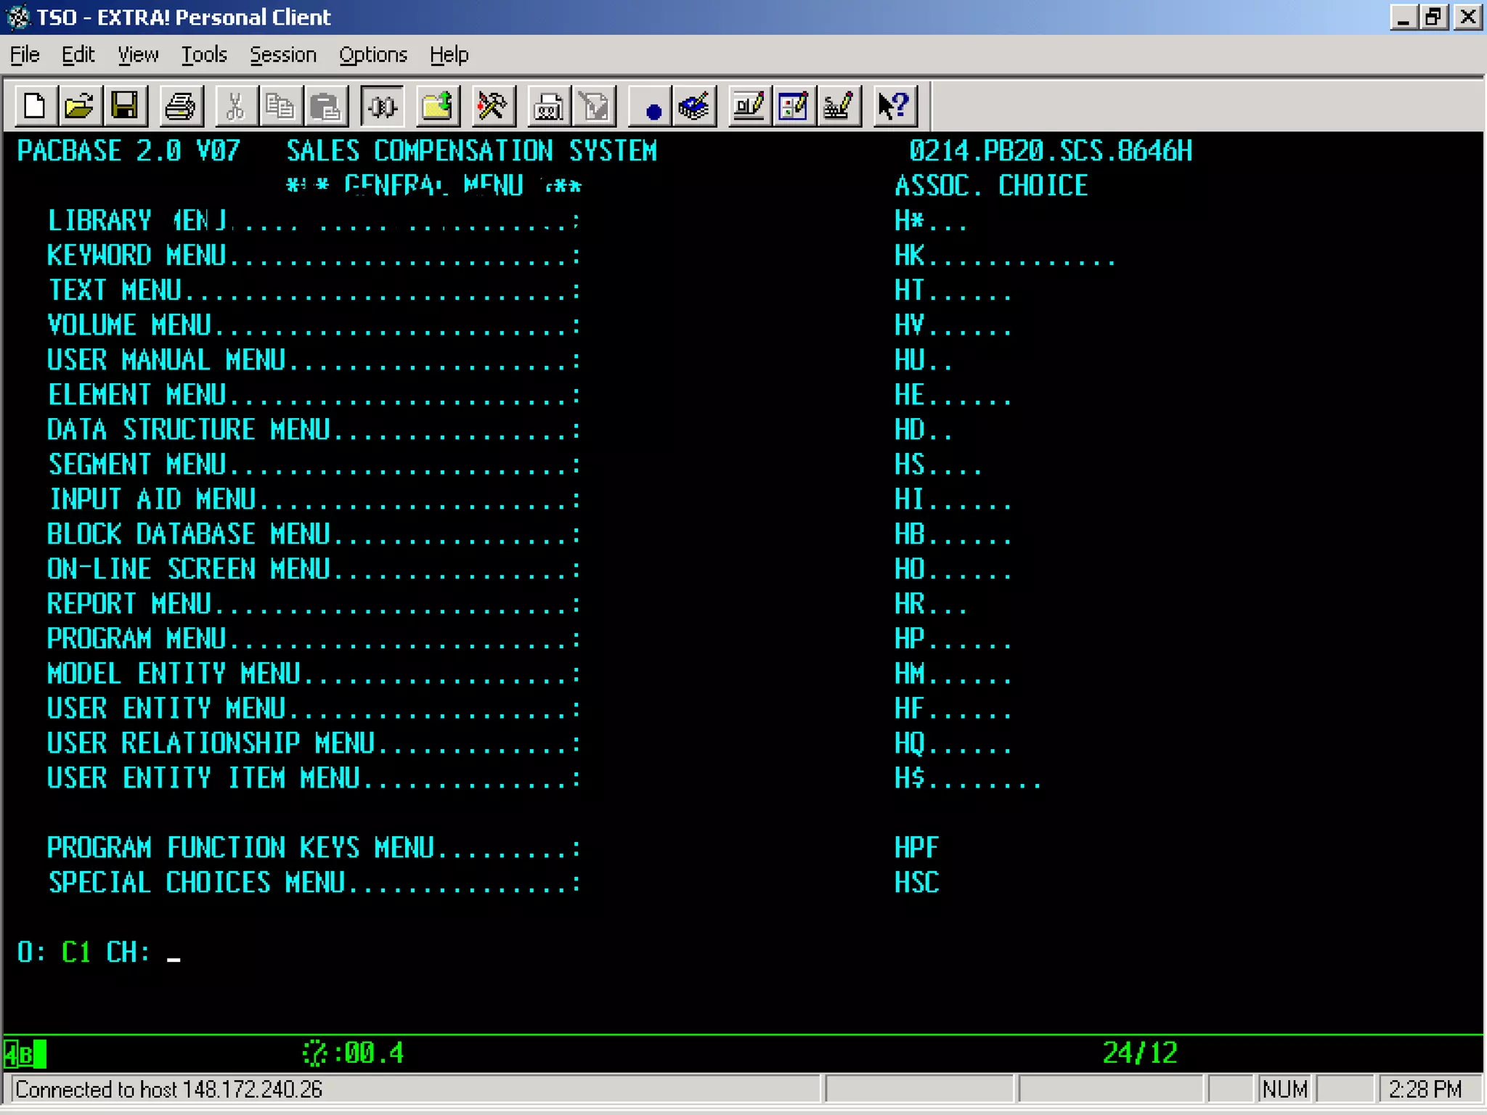Click the context Help arrow-question icon

tap(893, 107)
